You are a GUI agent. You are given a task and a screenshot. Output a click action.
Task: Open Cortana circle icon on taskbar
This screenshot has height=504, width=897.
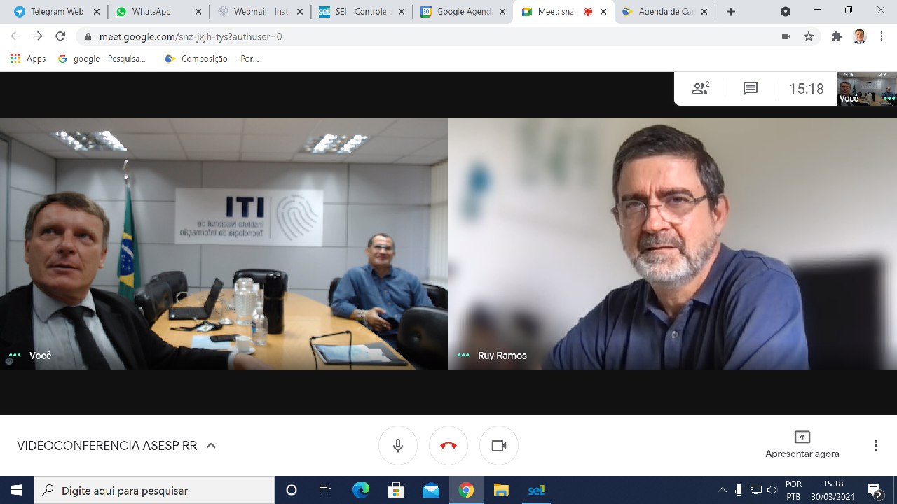(x=292, y=490)
